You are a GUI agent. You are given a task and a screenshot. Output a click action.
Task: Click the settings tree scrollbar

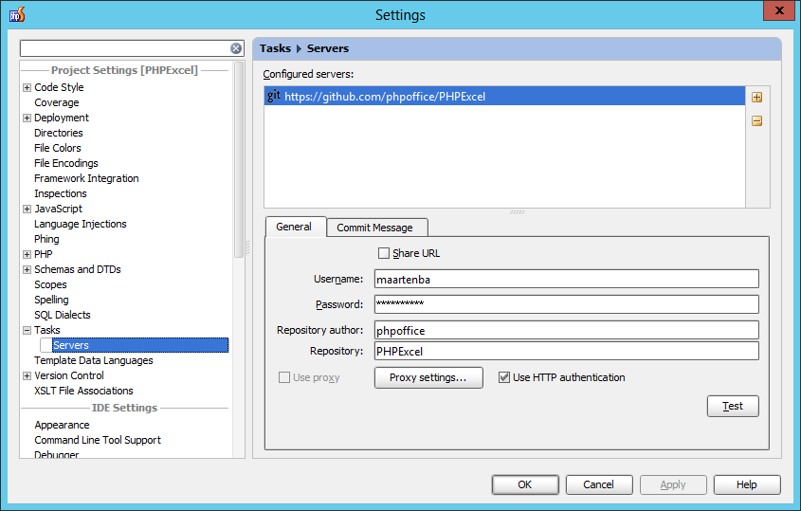pos(239,160)
